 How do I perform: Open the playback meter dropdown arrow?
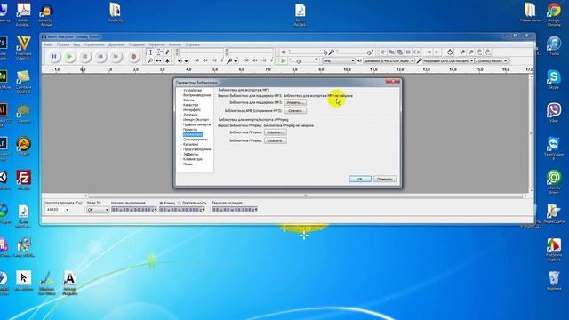click(187, 61)
